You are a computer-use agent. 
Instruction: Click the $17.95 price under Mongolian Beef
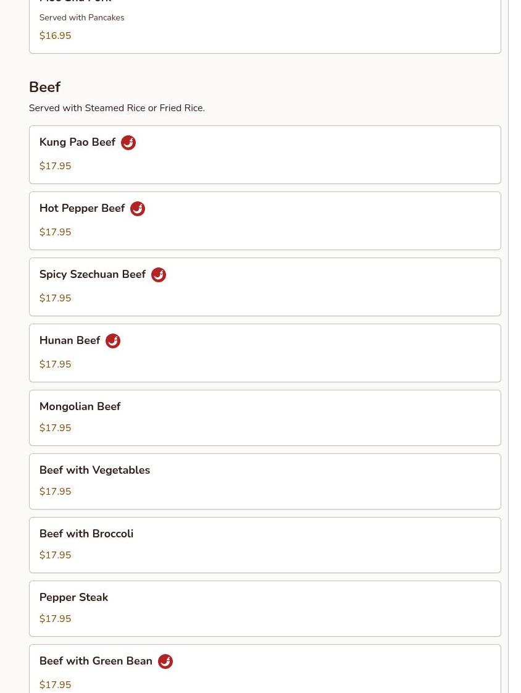tap(55, 428)
